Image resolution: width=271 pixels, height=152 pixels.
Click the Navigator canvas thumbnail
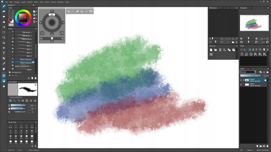point(254,23)
